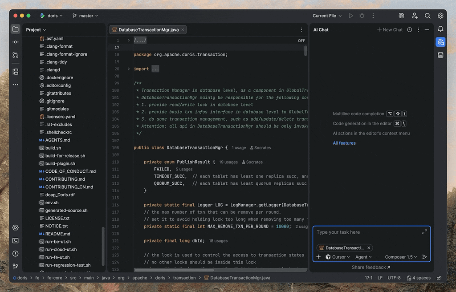This screenshot has width=456, height=292.
Task: Open the Git tool window icon
Action: click(x=16, y=266)
